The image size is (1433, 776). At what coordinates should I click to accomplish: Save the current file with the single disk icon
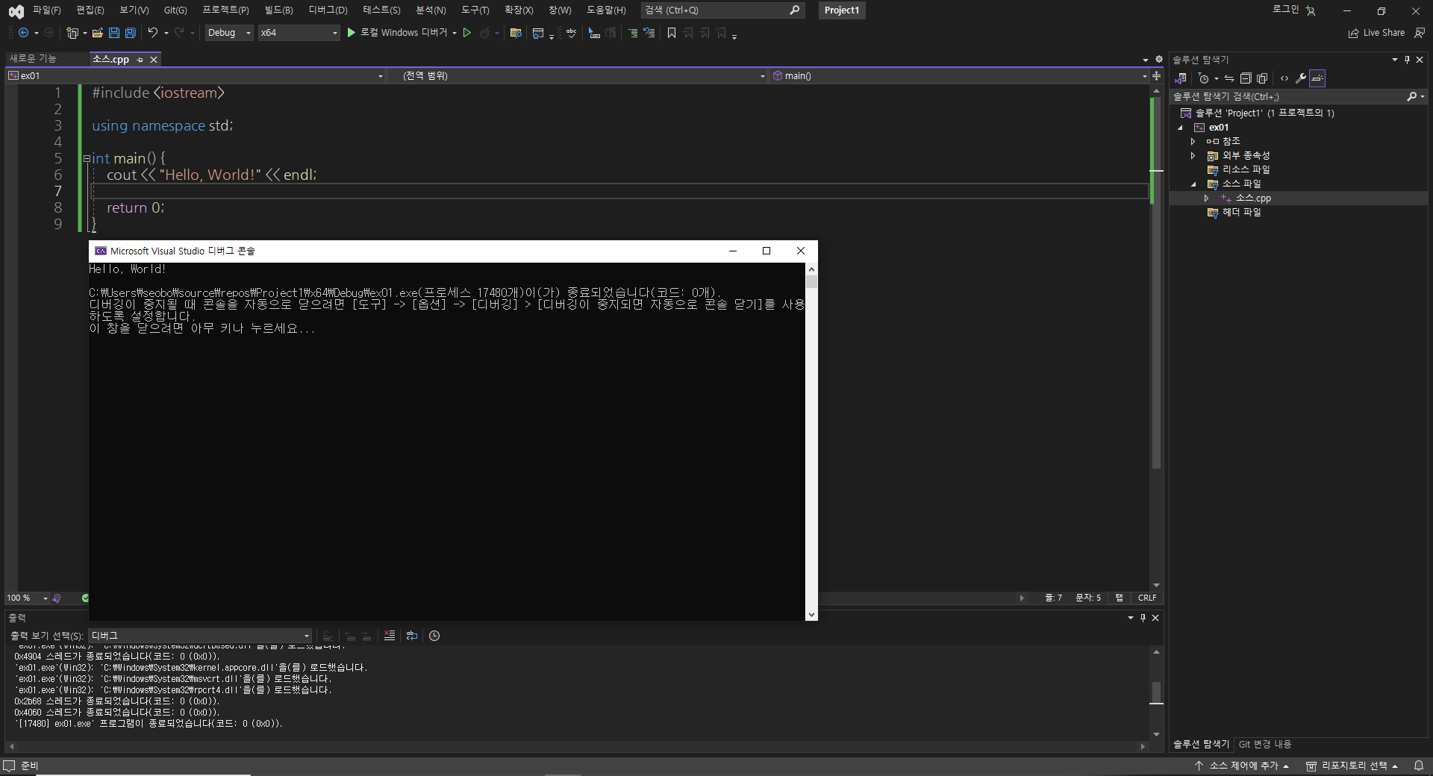pos(114,33)
